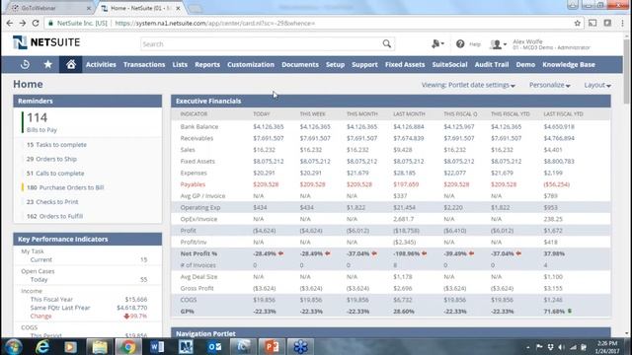The image size is (632, 355).
Task: Click the browser back arrow
Action: [10, 24]
